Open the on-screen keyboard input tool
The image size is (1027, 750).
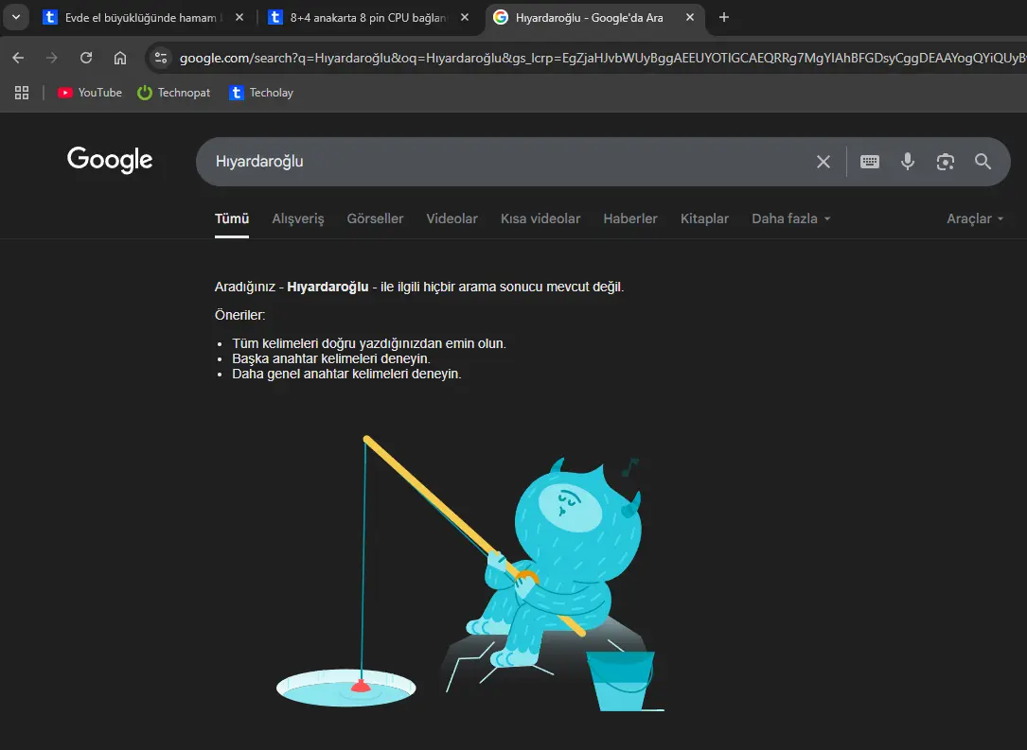(870, 162)
